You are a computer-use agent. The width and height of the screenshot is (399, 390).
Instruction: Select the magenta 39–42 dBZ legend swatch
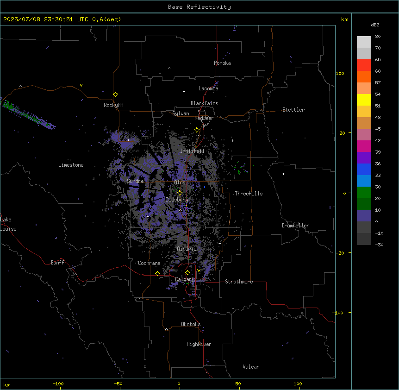[364, 146]
